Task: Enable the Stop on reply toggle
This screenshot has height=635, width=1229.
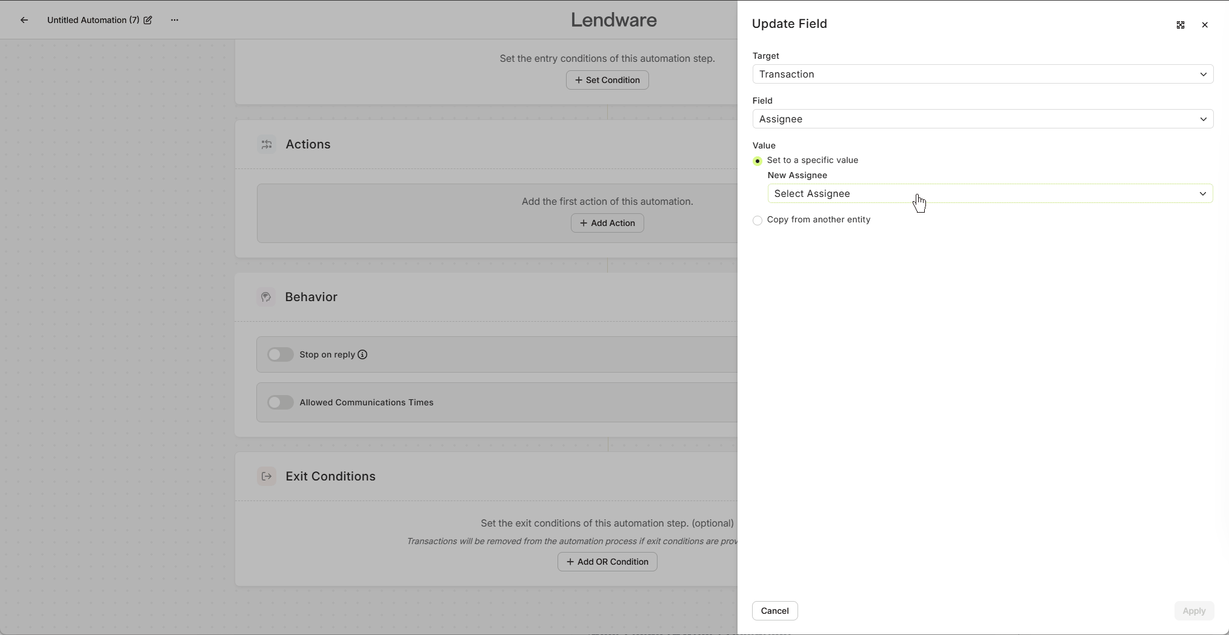Action: coord(280,354)
